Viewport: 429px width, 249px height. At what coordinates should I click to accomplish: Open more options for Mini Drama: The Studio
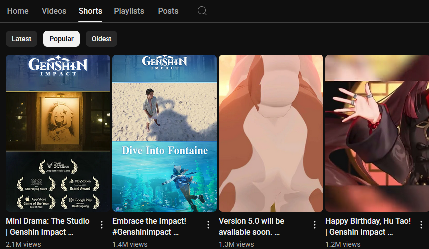tap(102, 225)
